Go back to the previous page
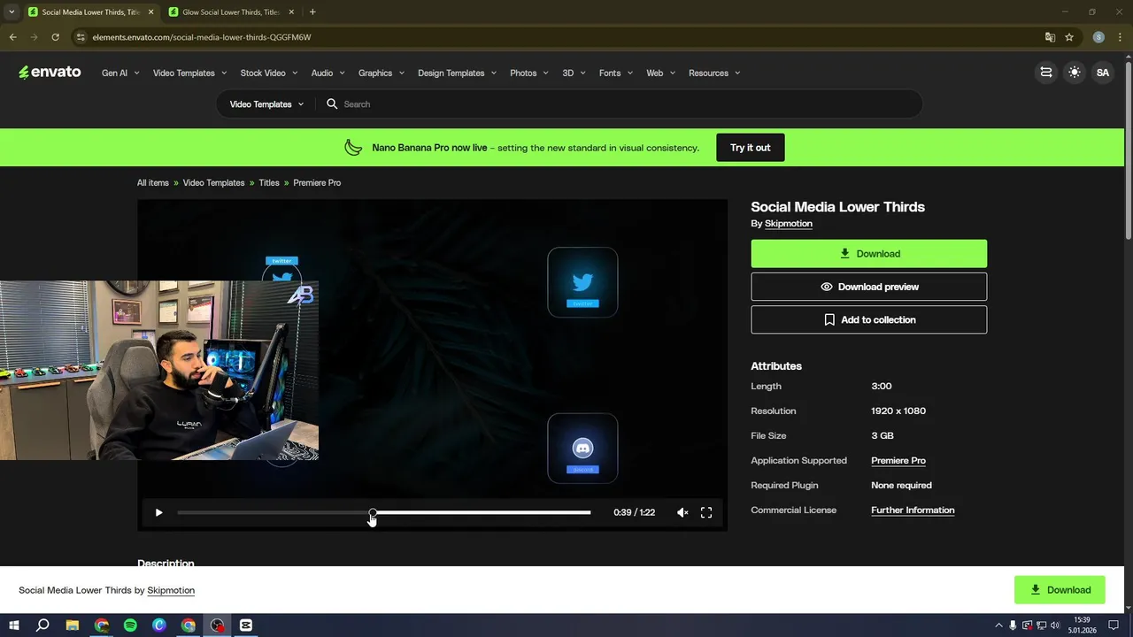1133x637 pixels. [x=12, y=37]
